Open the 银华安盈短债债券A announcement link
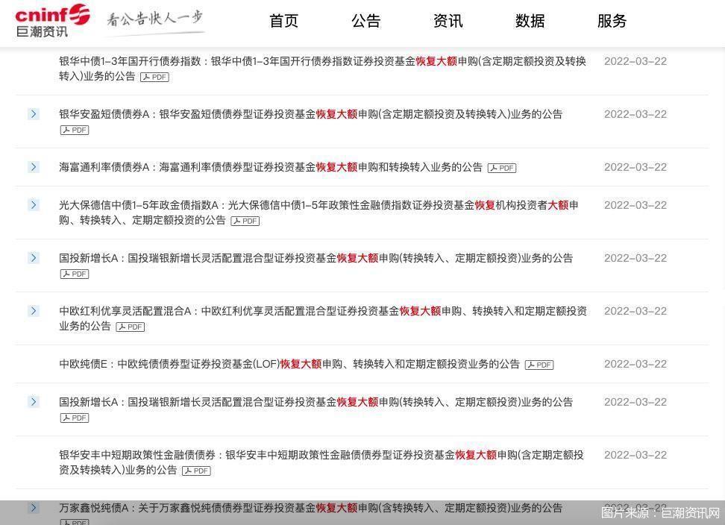 pos(310,114)
